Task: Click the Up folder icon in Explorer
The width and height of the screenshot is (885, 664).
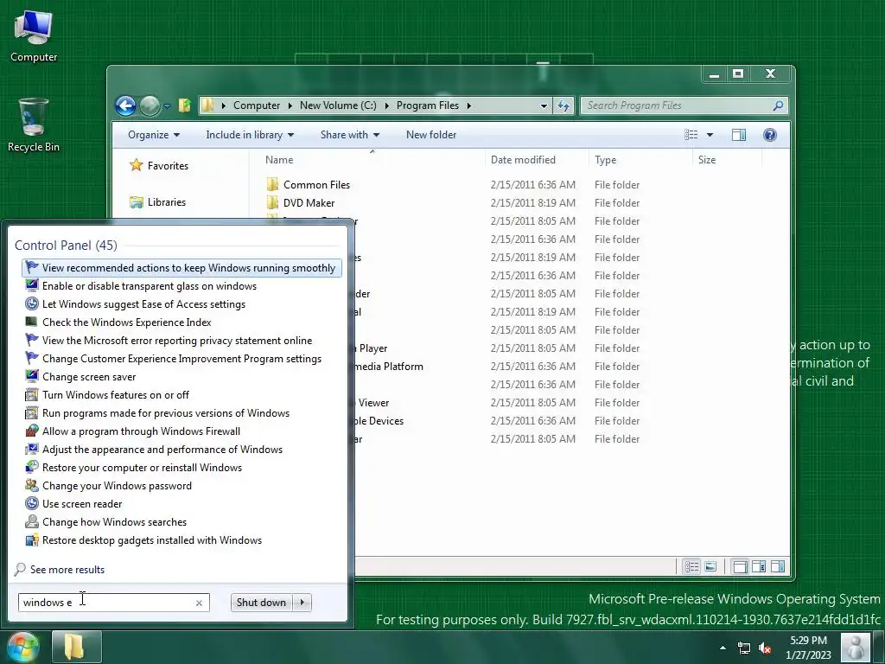Action: coord(185,105)
